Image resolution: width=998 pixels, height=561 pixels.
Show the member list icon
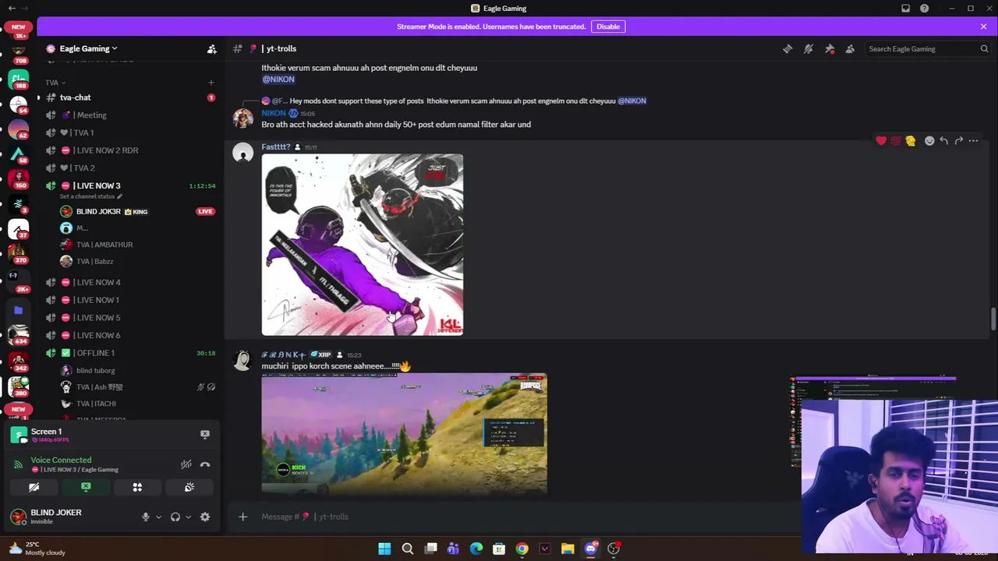pos(850,48)
